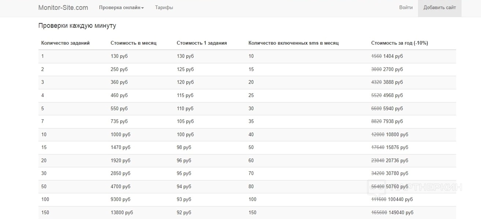The height and width of the screenshot is (219, 481).
Task: Select the 100440 руб yearly price
Action: [400, 200]
